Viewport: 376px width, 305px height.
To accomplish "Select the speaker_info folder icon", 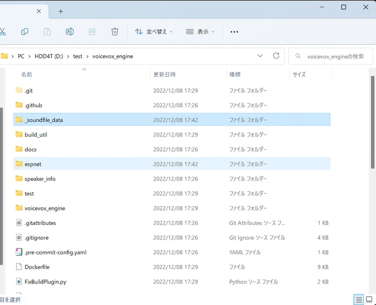I will click(x=19, y=178).
